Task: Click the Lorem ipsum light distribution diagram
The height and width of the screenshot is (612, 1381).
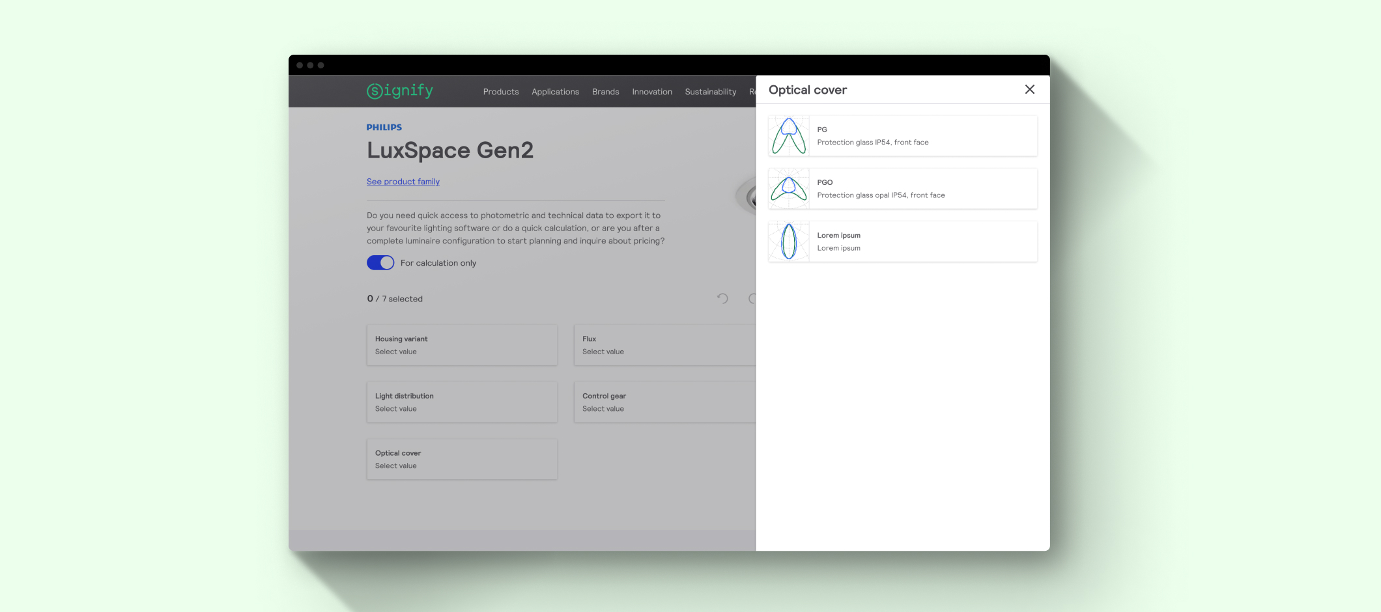Action: pos(788,241)
